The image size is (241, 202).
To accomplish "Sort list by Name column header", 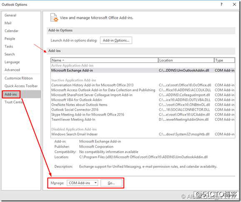I will point(104,60).
